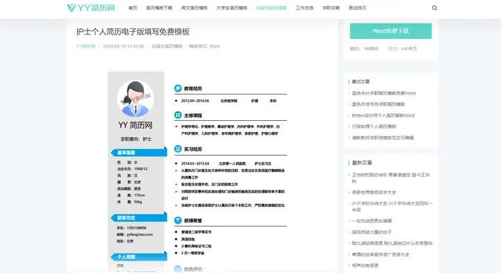The width and height of the screenshot is (501, 273).
Task: Open article 蓝色市场专员求职简历模板
Action: tap(379, 104)
